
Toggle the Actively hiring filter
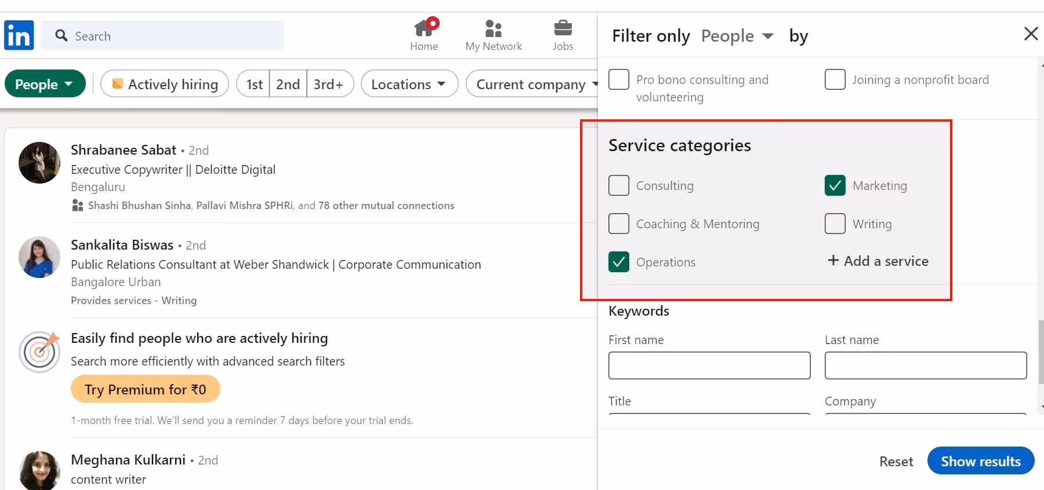[x=165, y=84]
